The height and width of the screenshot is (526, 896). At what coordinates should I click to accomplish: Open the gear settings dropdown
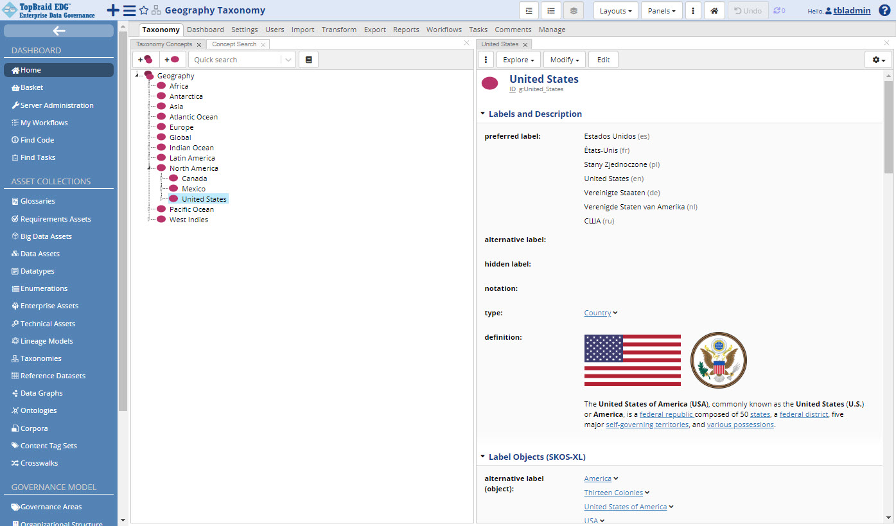[x=878, y=60]
